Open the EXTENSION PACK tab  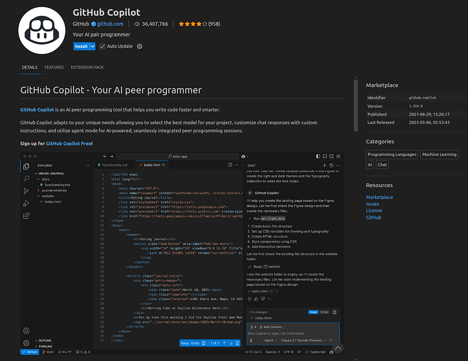(87, 67)
